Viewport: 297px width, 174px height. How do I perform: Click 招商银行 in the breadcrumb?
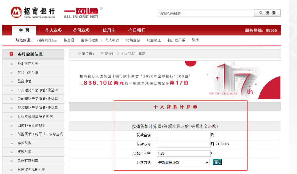108,53
